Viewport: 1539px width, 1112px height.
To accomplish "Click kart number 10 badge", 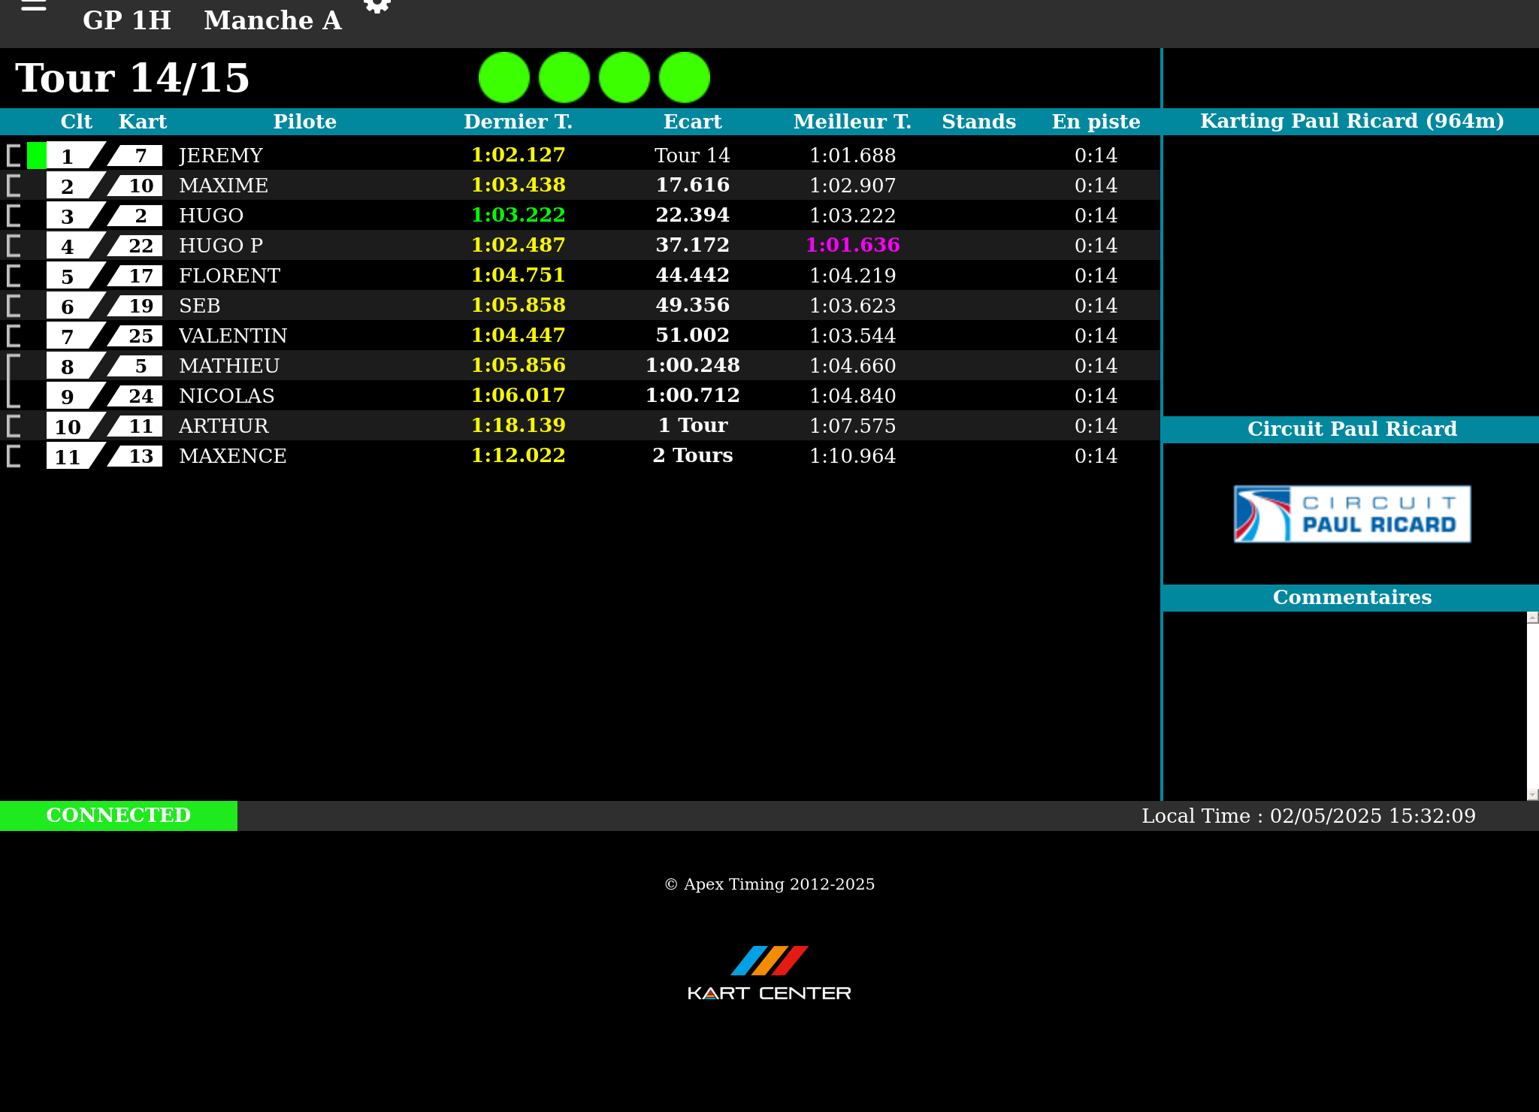I will pos(141,186).
